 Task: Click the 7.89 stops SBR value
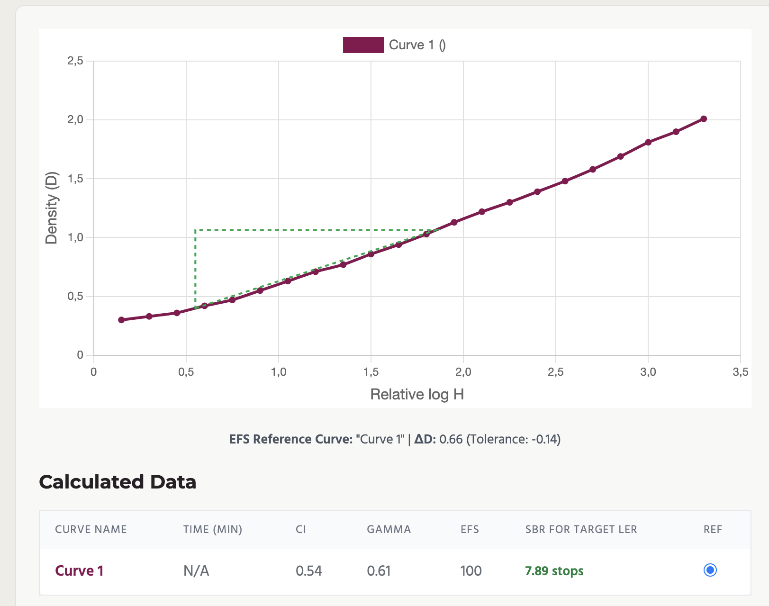coord(554,571)
